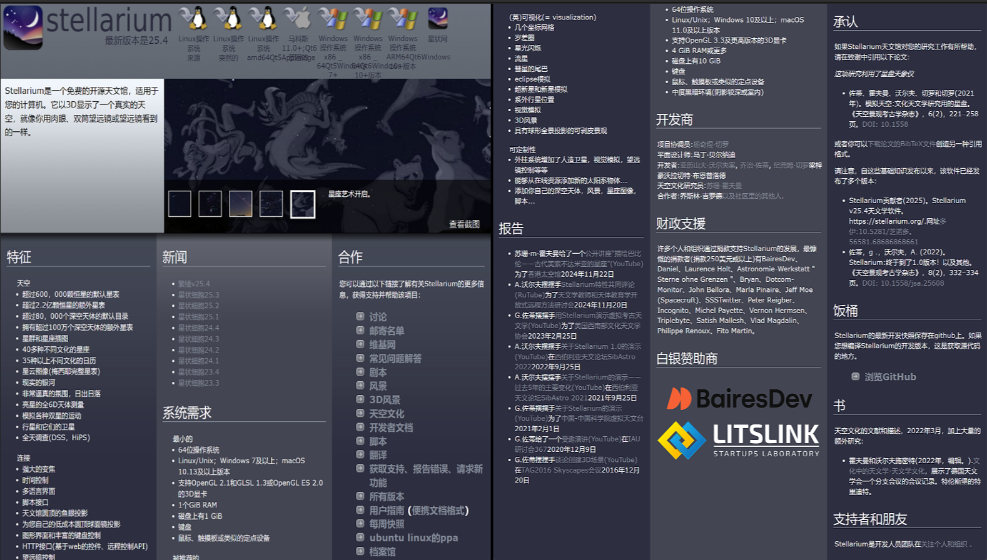Download Windows x86_64 Qt5 Windows 7+ icon
The height and width of the screenshot is (560, 987).
333,18
